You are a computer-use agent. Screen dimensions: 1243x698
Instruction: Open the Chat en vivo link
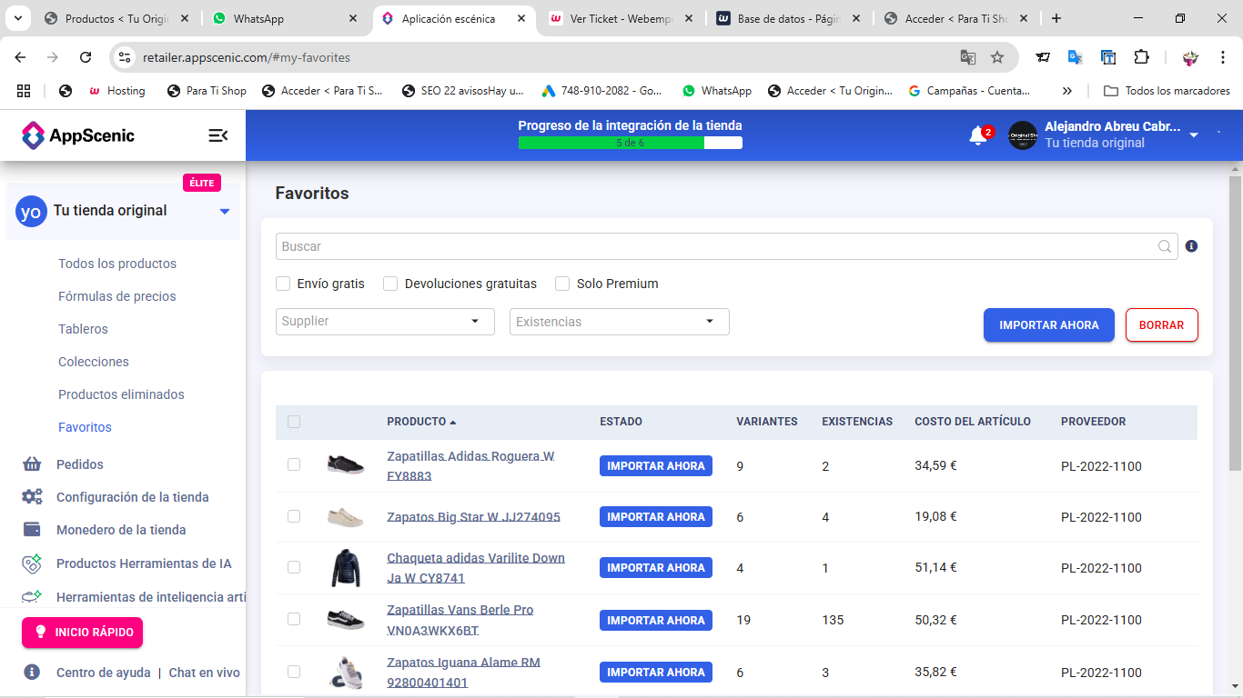(205, 673)
